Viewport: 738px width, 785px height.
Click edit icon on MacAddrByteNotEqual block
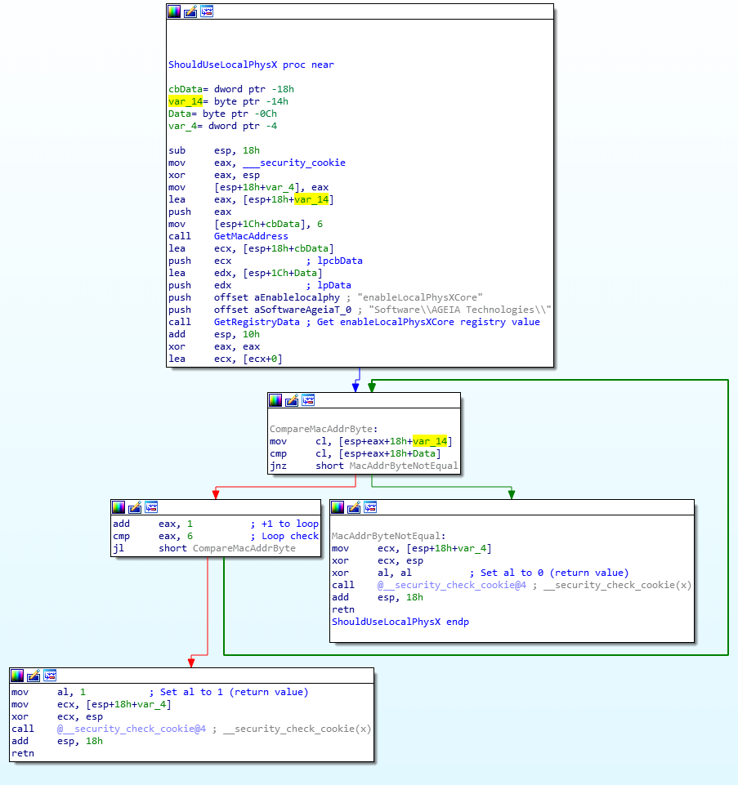(x=354, y=507)
